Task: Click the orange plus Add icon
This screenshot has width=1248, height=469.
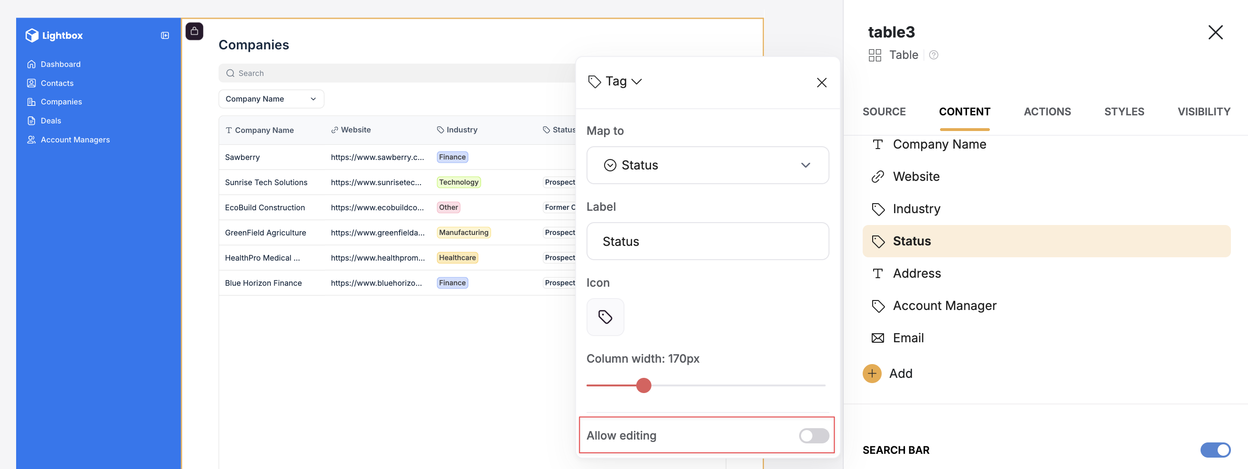Action: [872, 374]
